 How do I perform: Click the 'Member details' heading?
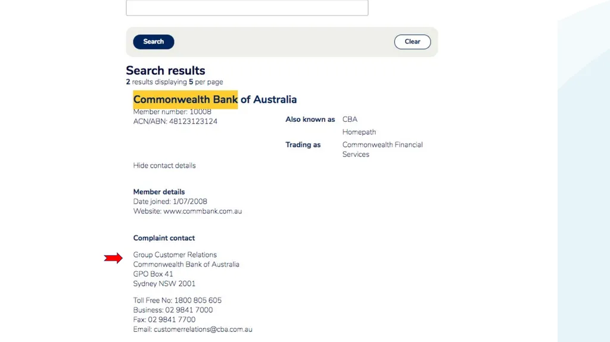point(158,192)
